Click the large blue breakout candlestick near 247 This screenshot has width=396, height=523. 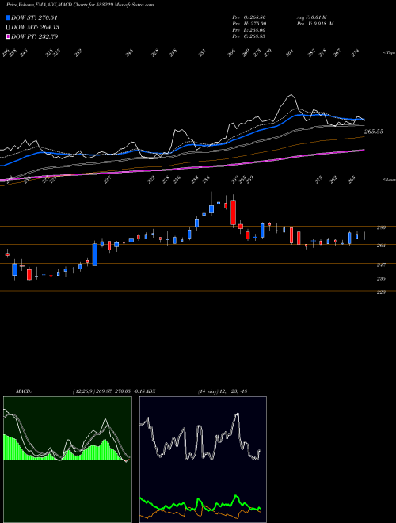pyautogui.click(x=95, y=255)
